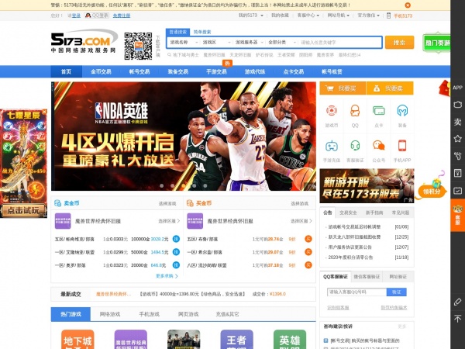465x349 pixels.
Task: Select the 游戏代练 navigation item
Action: click(x=255, y=72)
